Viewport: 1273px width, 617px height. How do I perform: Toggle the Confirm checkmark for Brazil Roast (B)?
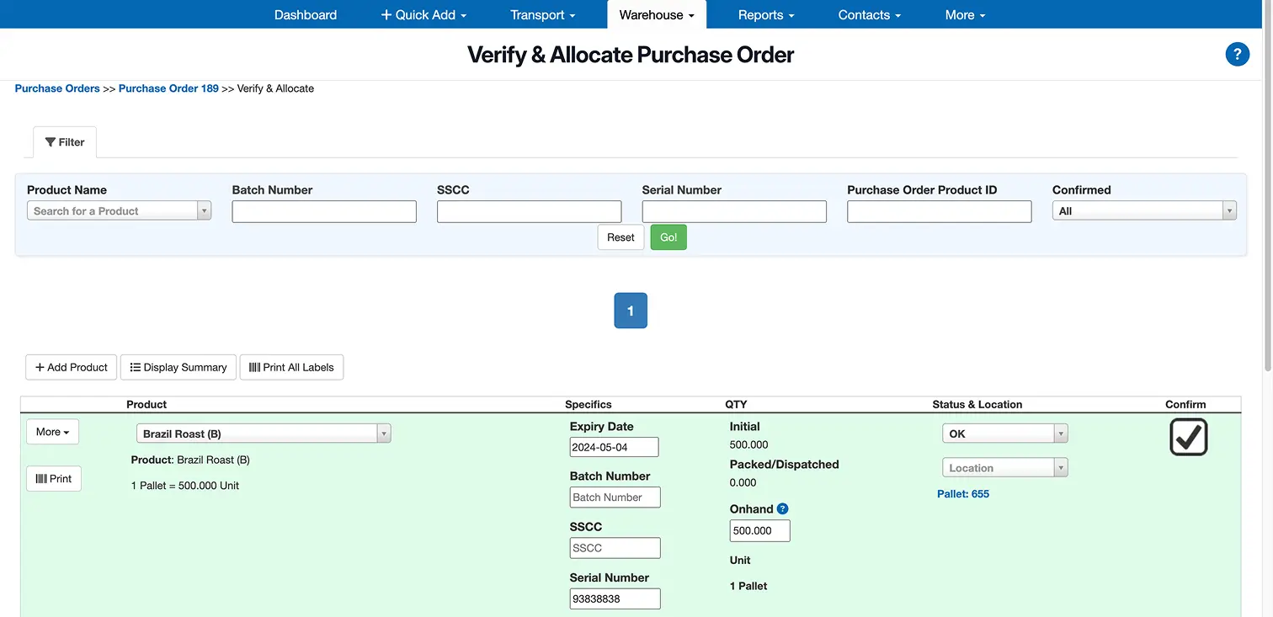point(1188,437)
